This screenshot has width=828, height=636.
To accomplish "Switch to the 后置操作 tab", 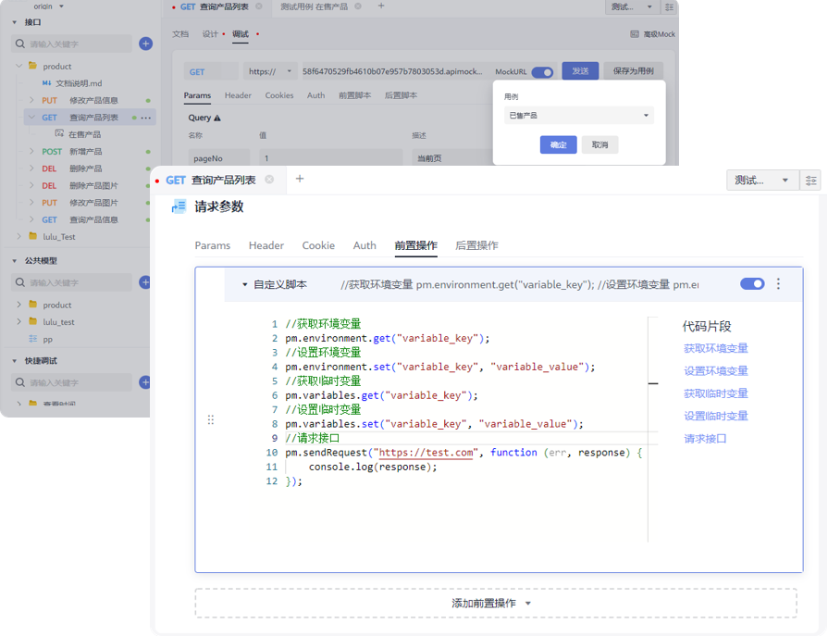I will coord(476,245).
